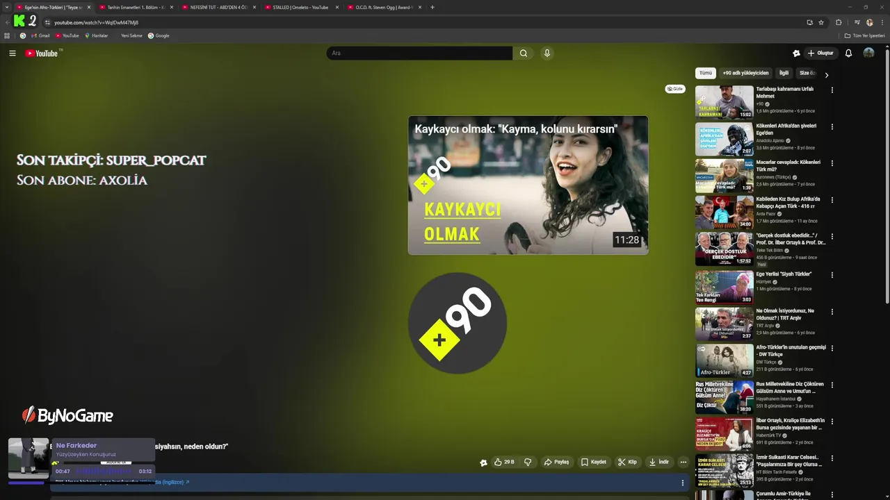Viewport: 890px width, 500px height.
Task: Open Chrome media control icon
Action: tap(857, 22)
